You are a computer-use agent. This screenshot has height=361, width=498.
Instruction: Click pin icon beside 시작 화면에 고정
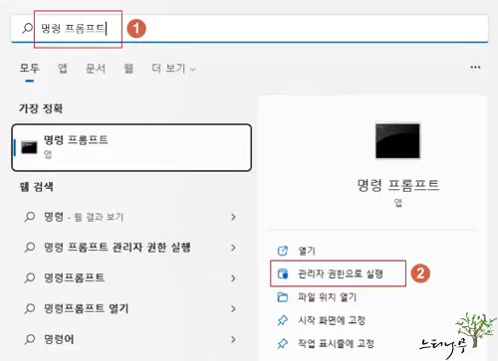point(283,320)
